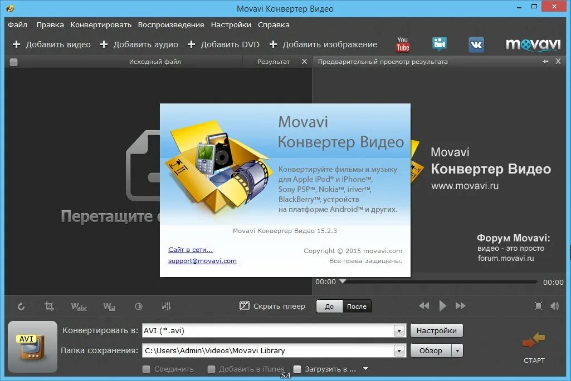
Task: Click the video camera community icon
Action: click(439, 44)
